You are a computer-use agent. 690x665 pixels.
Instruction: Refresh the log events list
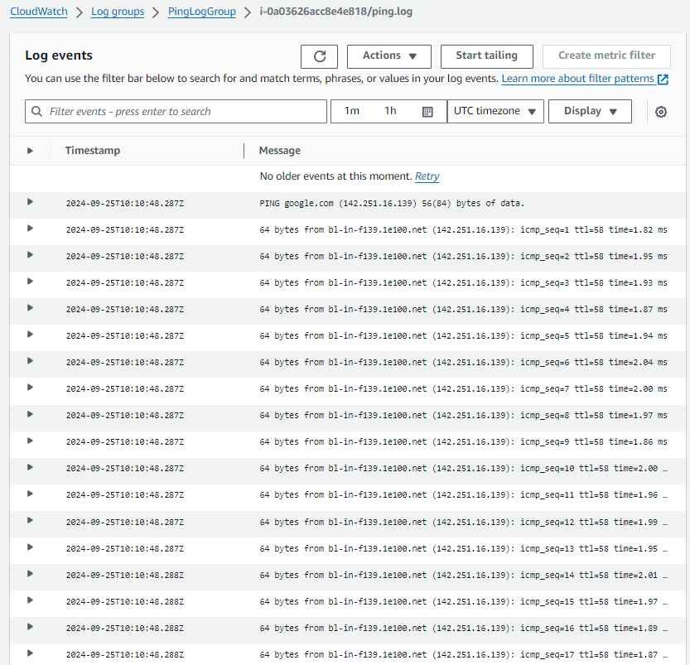320,56
